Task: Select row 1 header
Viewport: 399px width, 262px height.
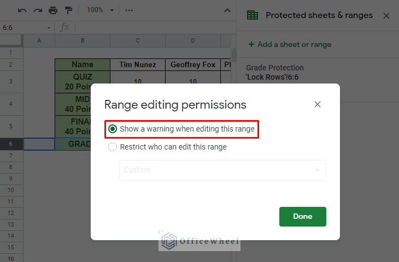Action: 10,52
